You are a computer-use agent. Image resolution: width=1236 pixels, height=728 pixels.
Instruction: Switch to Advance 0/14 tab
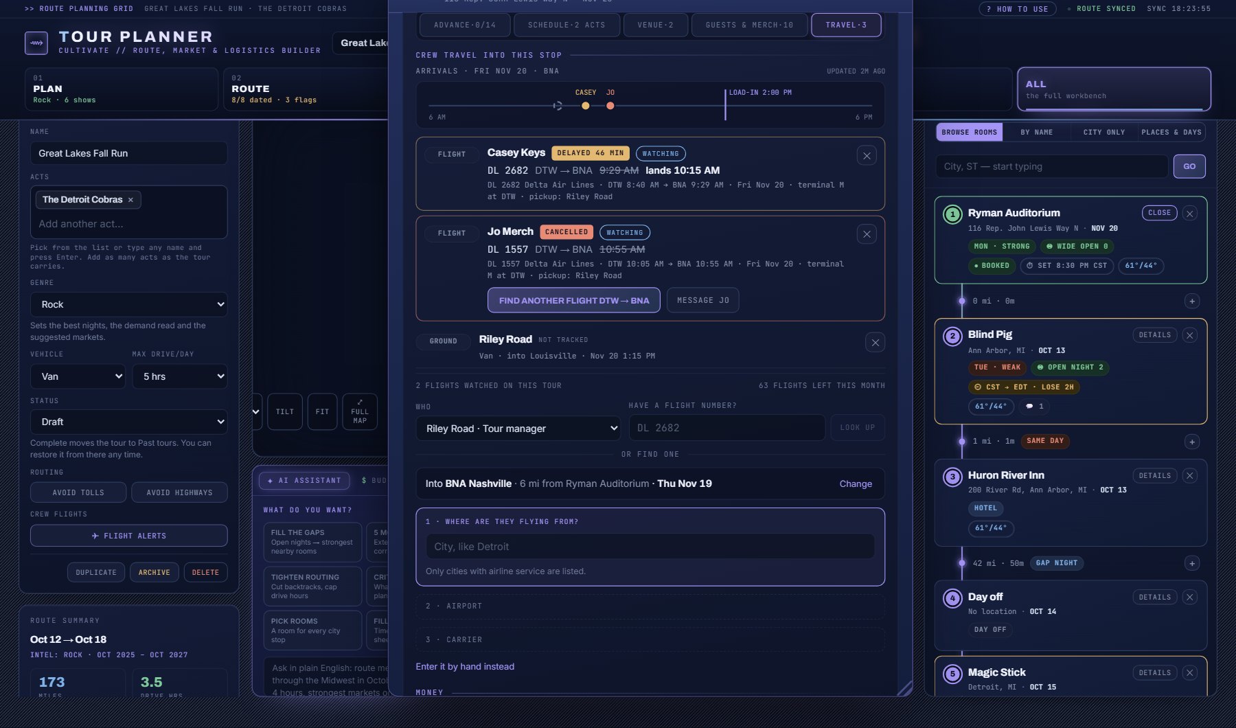point(464,25)
